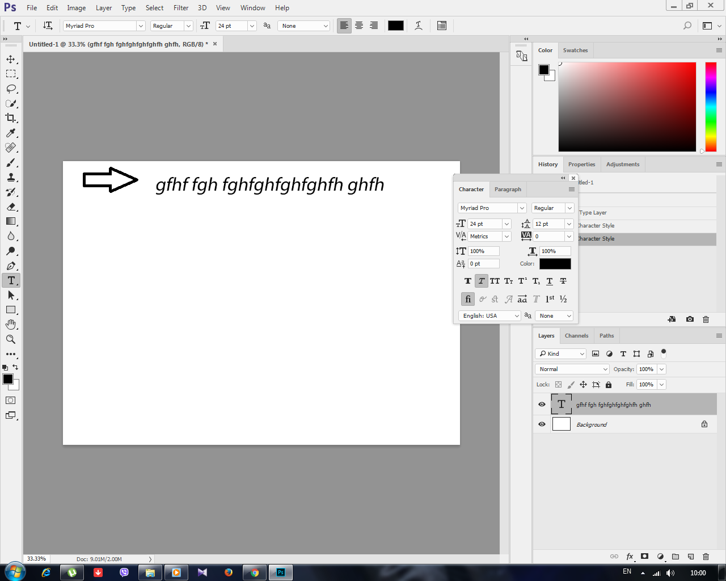Open the Myriad Pro font dropdown in options bar
The image size is (726, 581).
(104, 26)
